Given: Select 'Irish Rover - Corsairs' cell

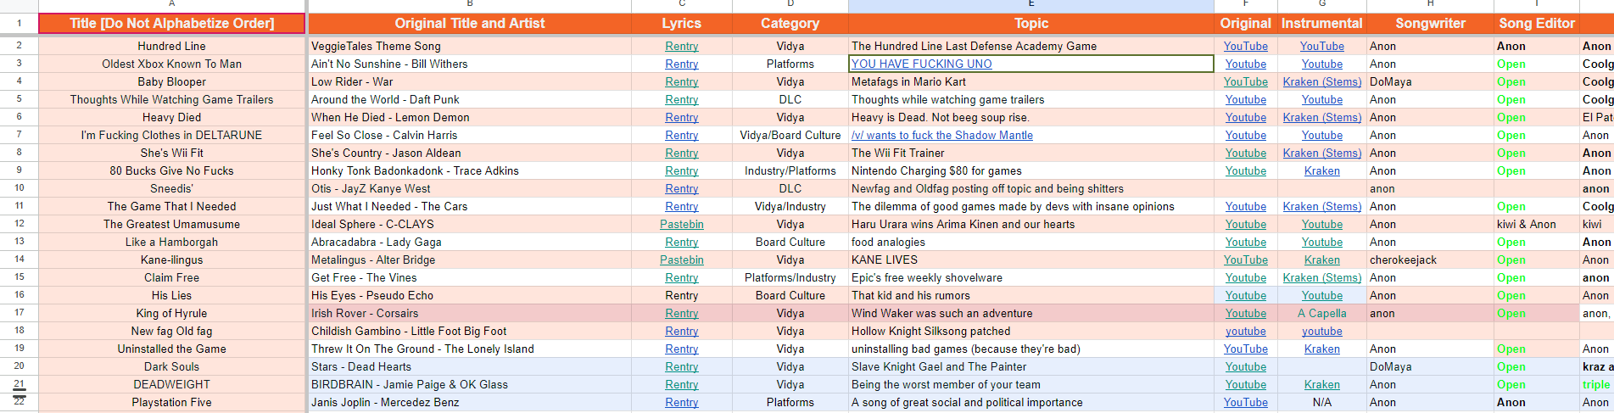Looking at the screenshot, I should tap(469, 314).
